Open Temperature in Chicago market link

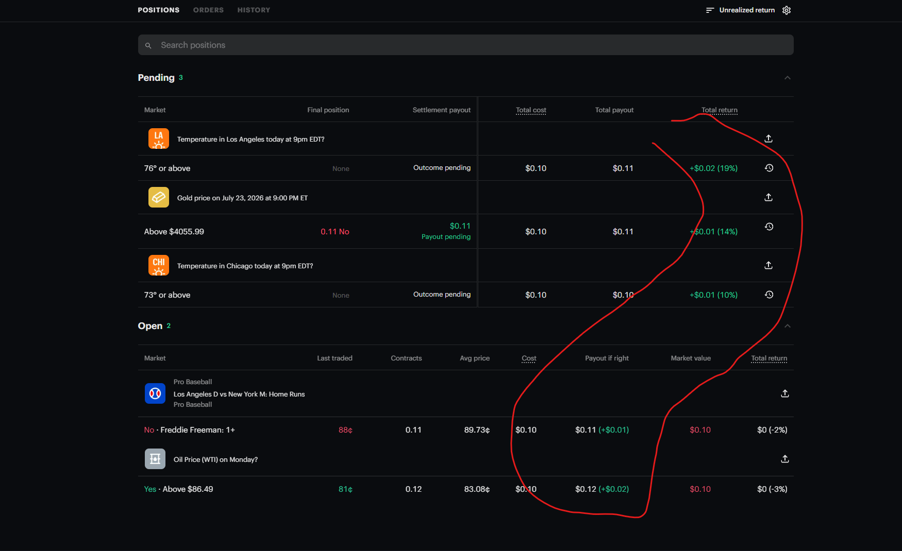pos(245,266)
